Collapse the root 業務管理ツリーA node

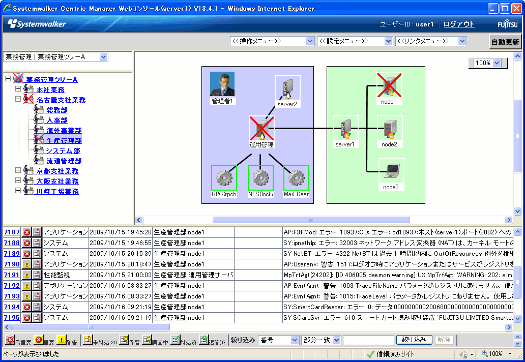pyautogui.click(x=8, y=79)
